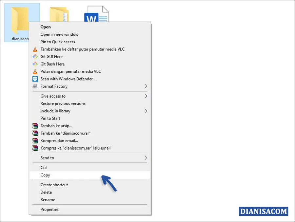Click the Git Bash Here icon
The height and width of the screenshot is (222, 295).
click(35, 64)
